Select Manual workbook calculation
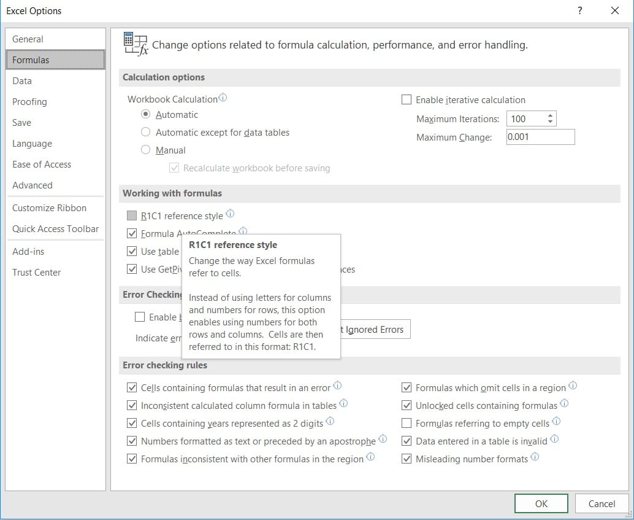This screenshot has height=520, width=634. click(x=145, y=150)
